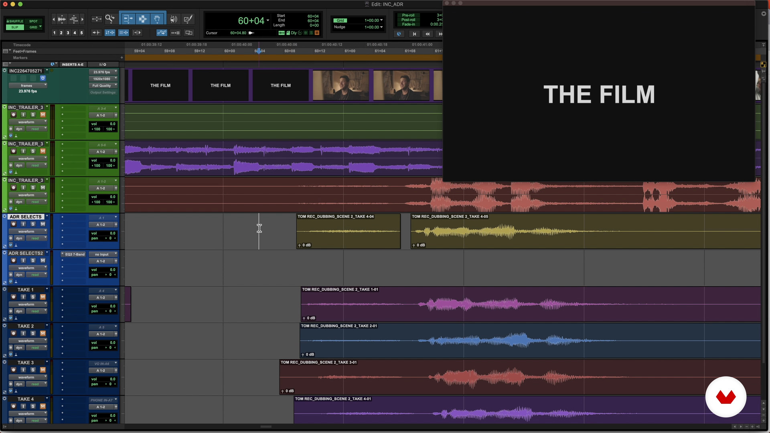Toggle Layered Editing icon
Image resolution: width=770 pixels, height=433 pixels.
click(189, 33)
